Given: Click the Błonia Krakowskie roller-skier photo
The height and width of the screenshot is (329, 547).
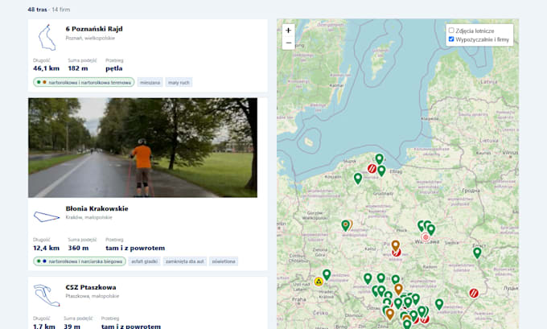Looking at the screenshot, I should pyautogui.click(x=142, y=147).
